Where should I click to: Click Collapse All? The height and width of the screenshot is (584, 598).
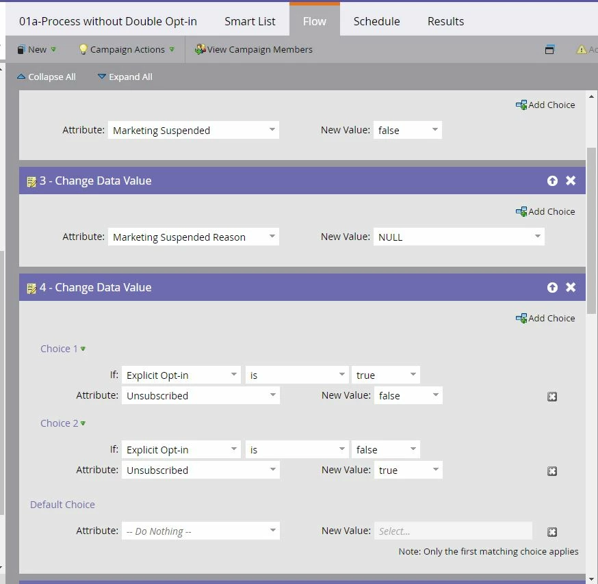tap(47, 77)
